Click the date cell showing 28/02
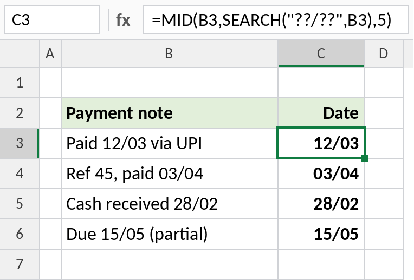 (321, 204)
